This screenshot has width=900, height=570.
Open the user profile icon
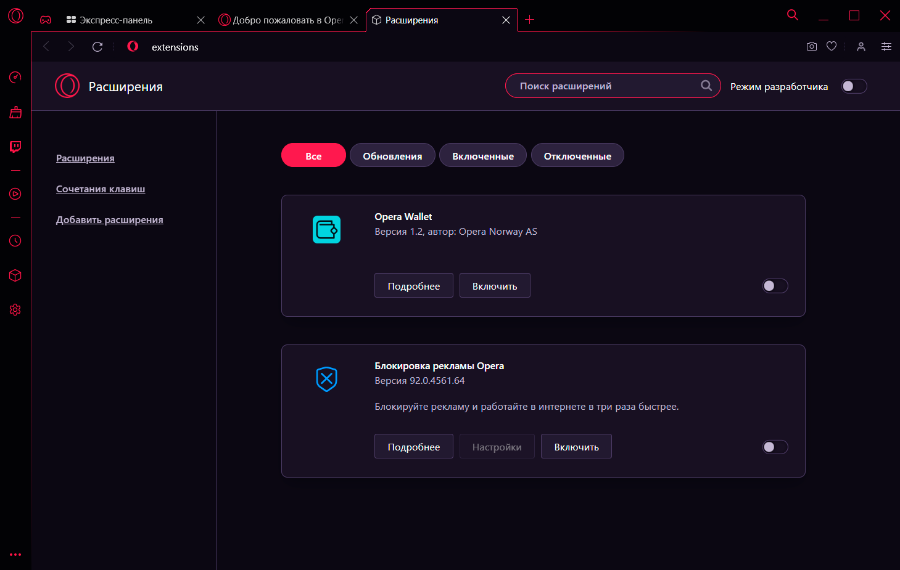point(861,47)
